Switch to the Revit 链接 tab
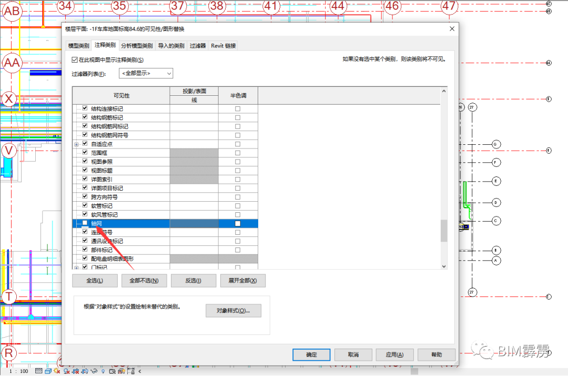568x376 pixels. [x=224, y=46]
